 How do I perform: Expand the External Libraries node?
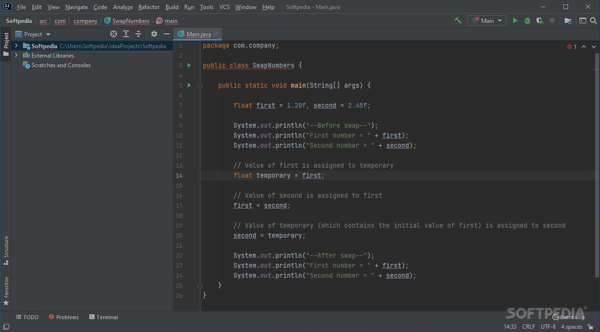16,55
